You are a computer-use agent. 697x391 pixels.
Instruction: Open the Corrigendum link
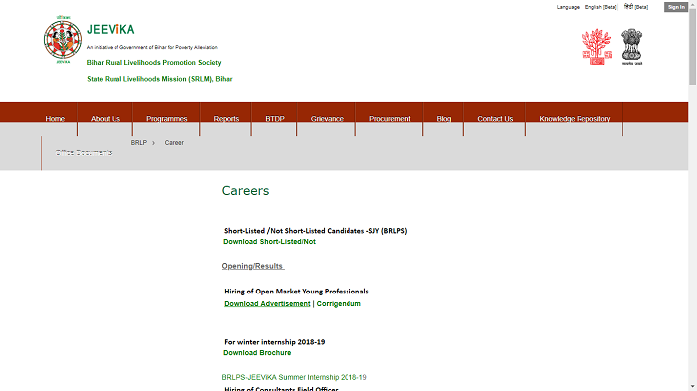[339, 303]
